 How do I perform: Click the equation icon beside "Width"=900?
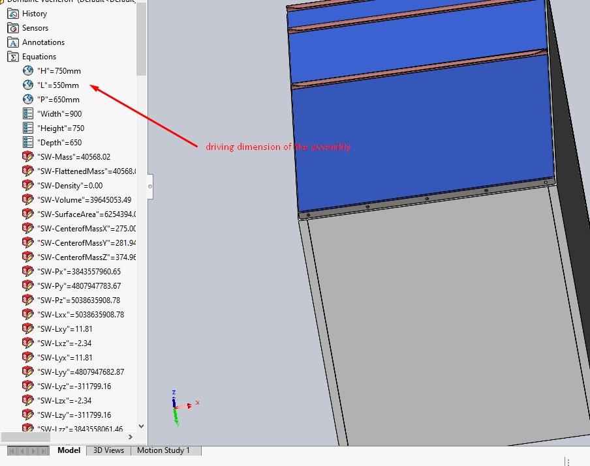pos(28,113)
